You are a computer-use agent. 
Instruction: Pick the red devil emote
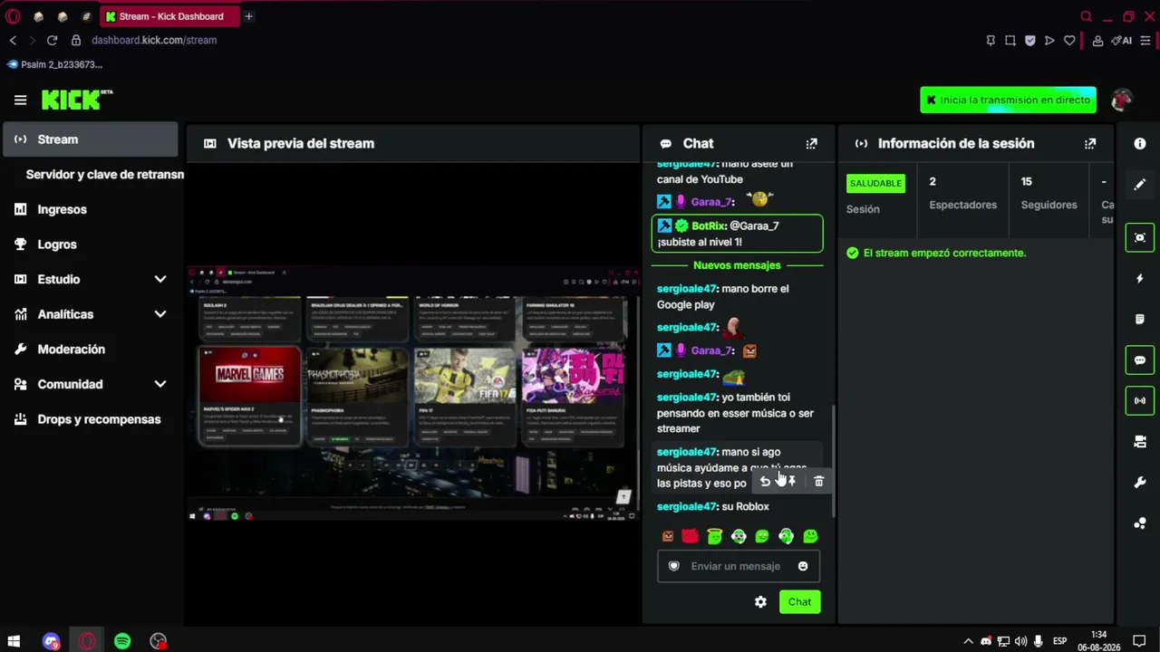pyautogui.click(x=691, y=536)
